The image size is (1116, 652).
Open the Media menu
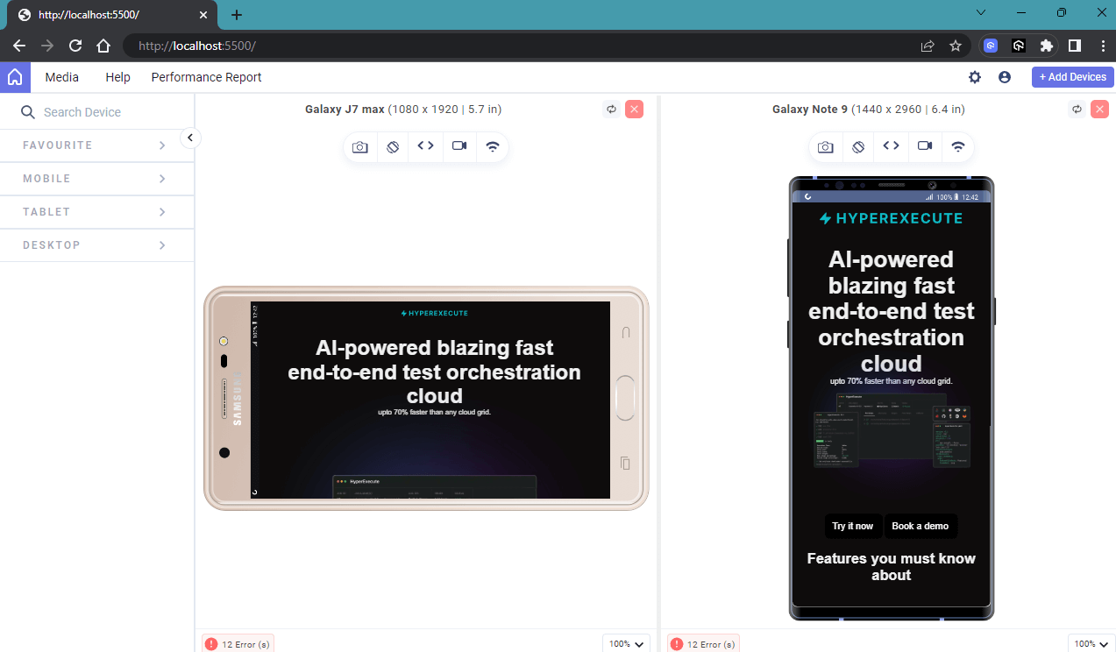61,77
